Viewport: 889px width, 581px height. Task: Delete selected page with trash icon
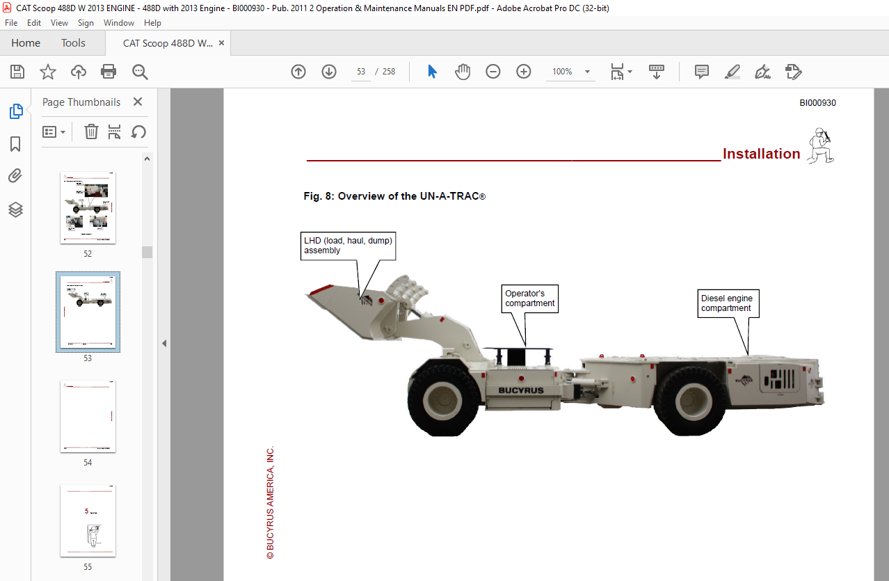click(x=91, y=132)
